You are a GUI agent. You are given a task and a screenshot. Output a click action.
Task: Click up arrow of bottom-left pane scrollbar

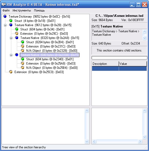point(87,110)
